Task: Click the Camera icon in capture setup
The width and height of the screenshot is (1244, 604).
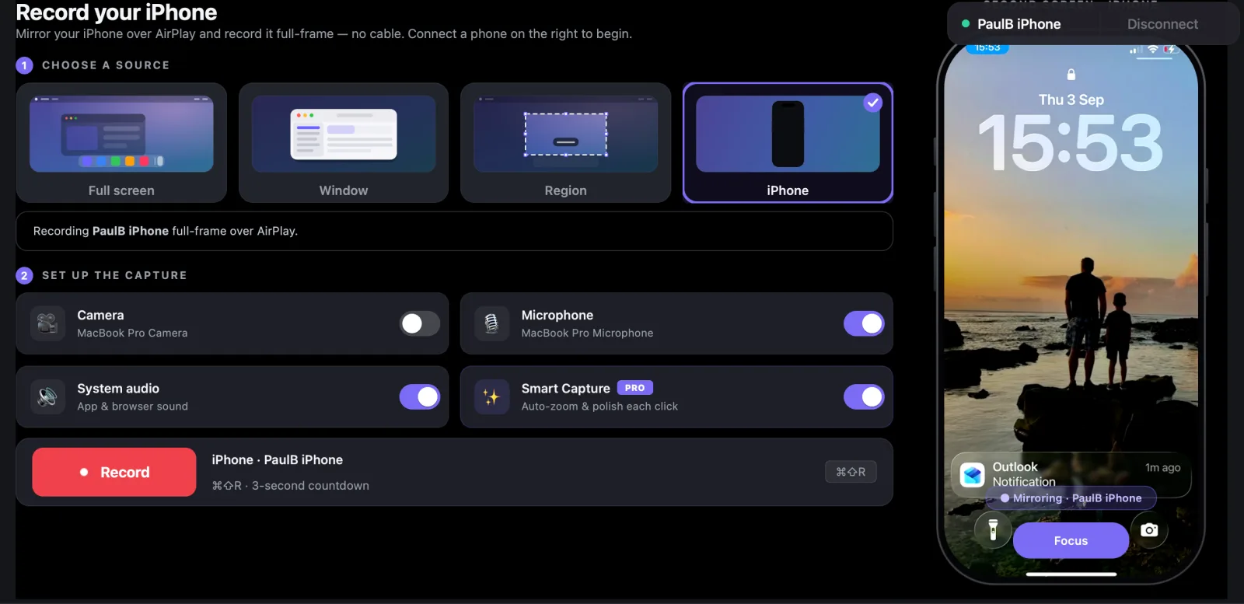Action: 47,323
